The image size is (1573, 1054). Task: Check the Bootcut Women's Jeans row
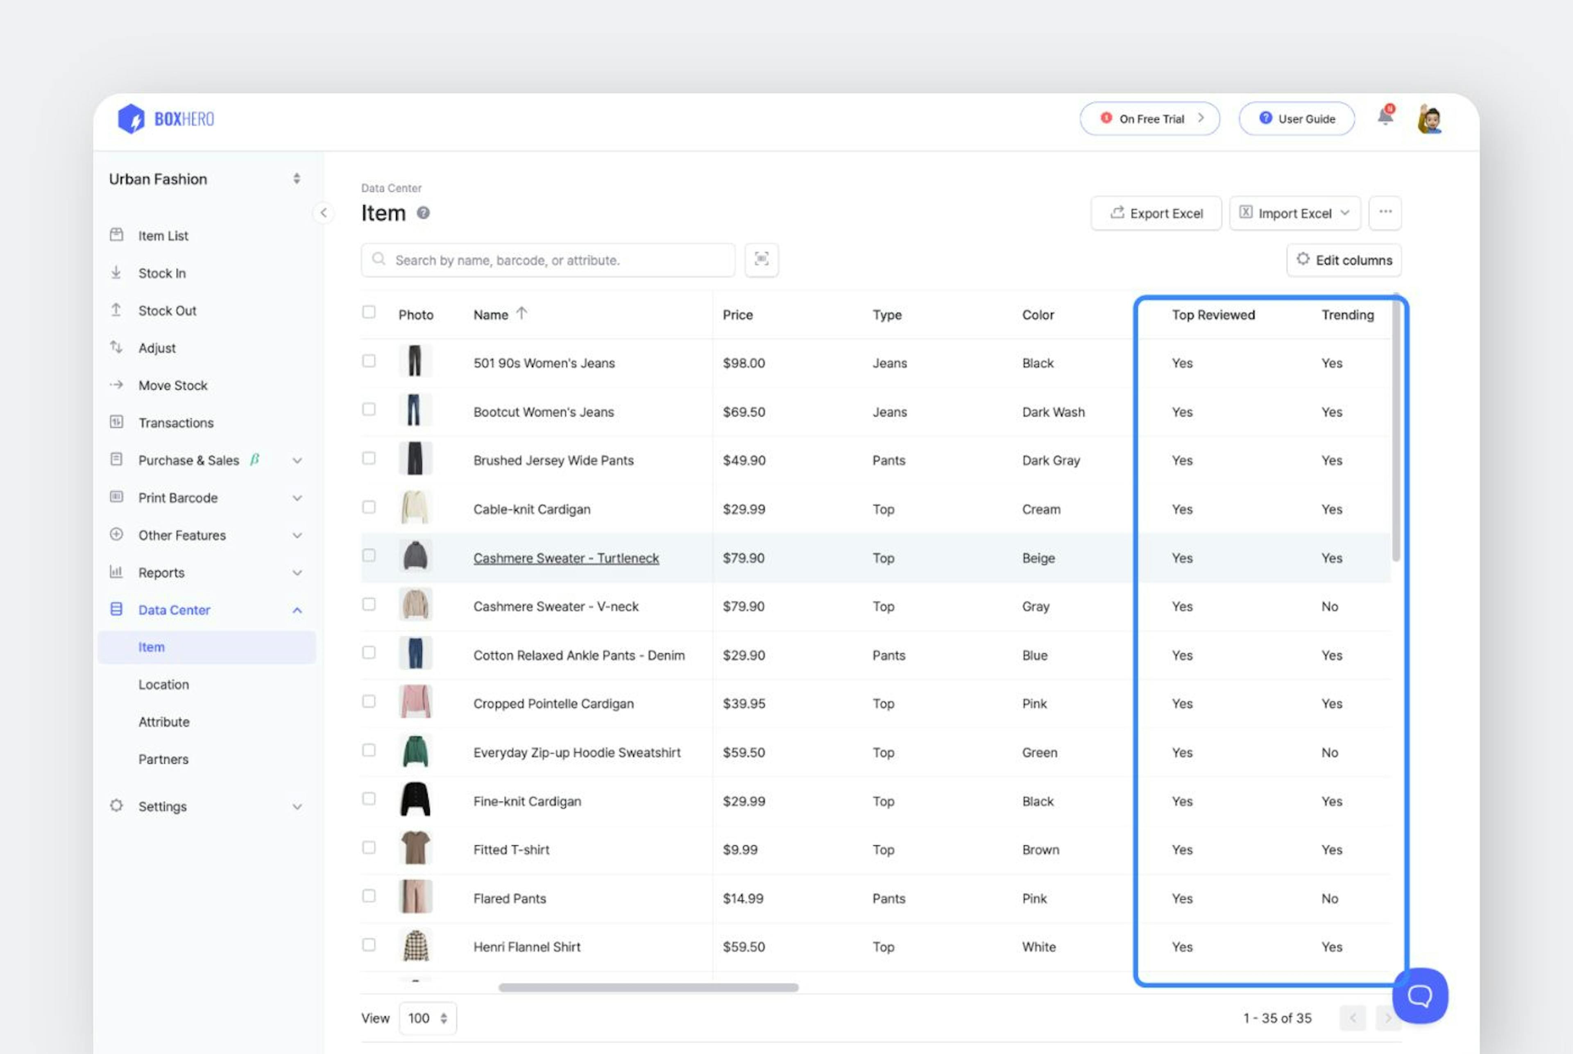369,409
